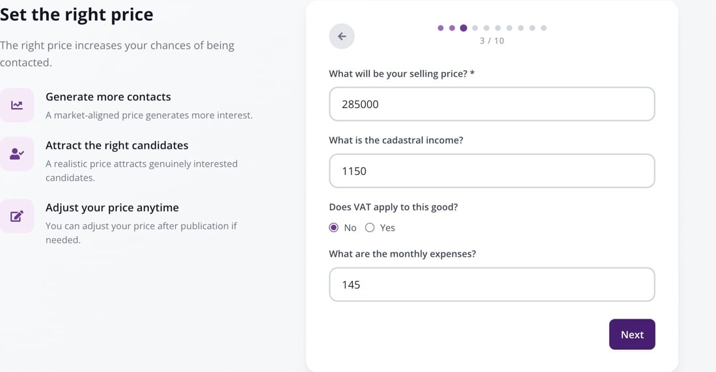Click the user-check icon beside Attract the right candidates
716x372 pixels.
pyautogui.click(x=17, y=154)
